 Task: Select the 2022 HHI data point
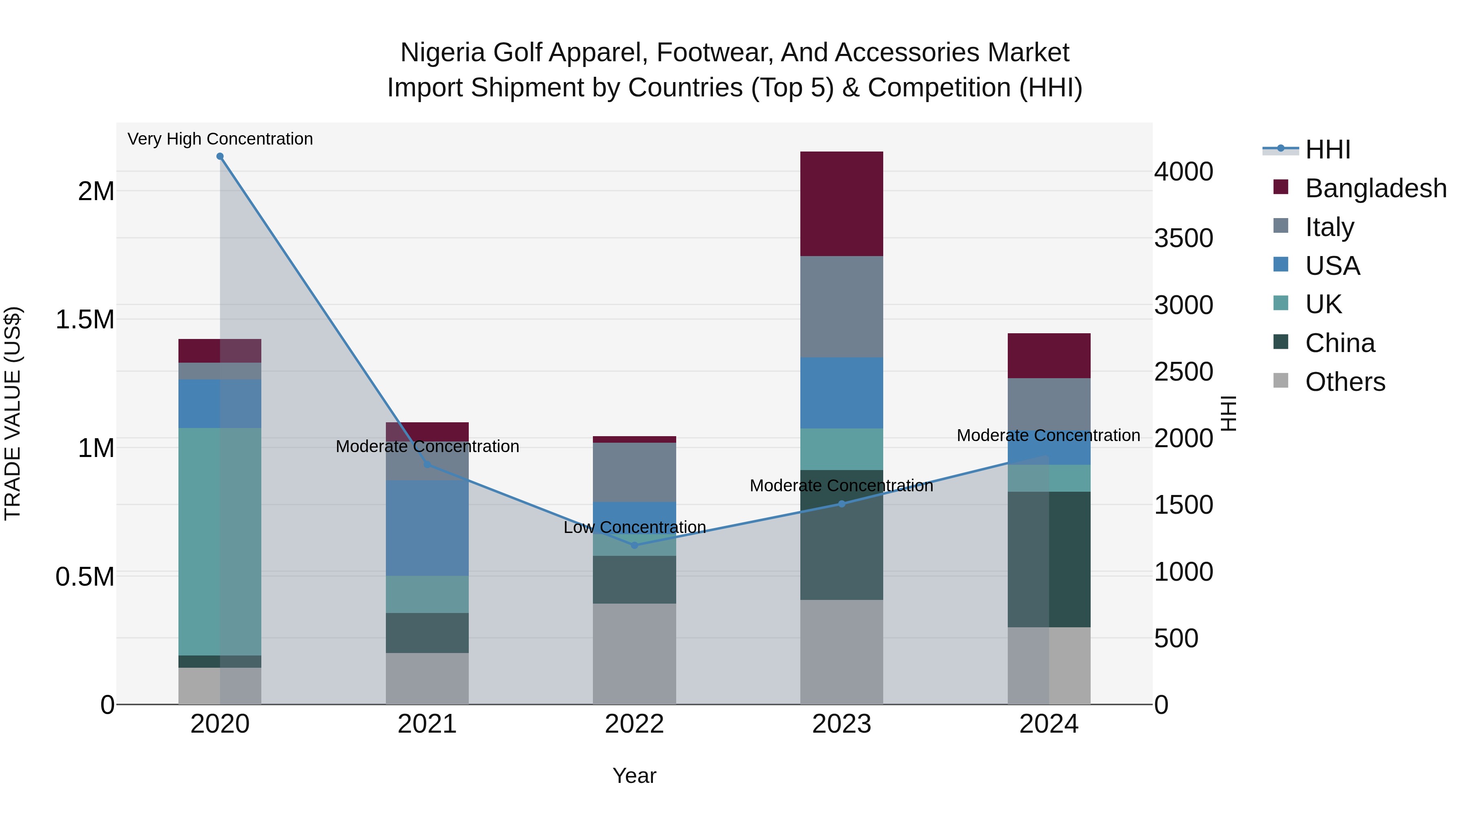[x=635, y=545]
